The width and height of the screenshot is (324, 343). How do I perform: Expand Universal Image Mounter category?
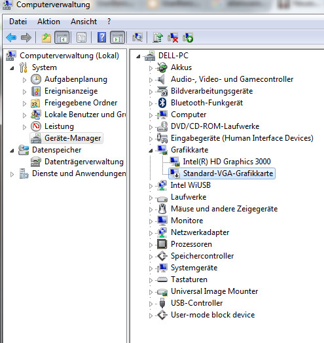click(151, 292)
